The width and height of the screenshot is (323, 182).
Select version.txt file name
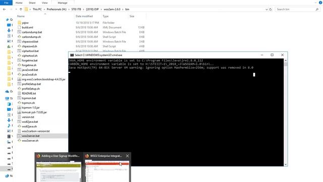(x=28, y=117)
